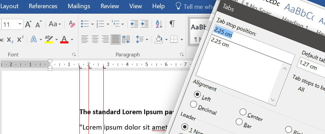
Task: Open Paragraph dialog launcher
Action: tap(182, 55)
